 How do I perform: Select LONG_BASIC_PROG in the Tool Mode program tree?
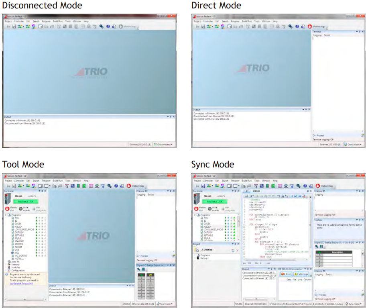[x=24, y=230]
